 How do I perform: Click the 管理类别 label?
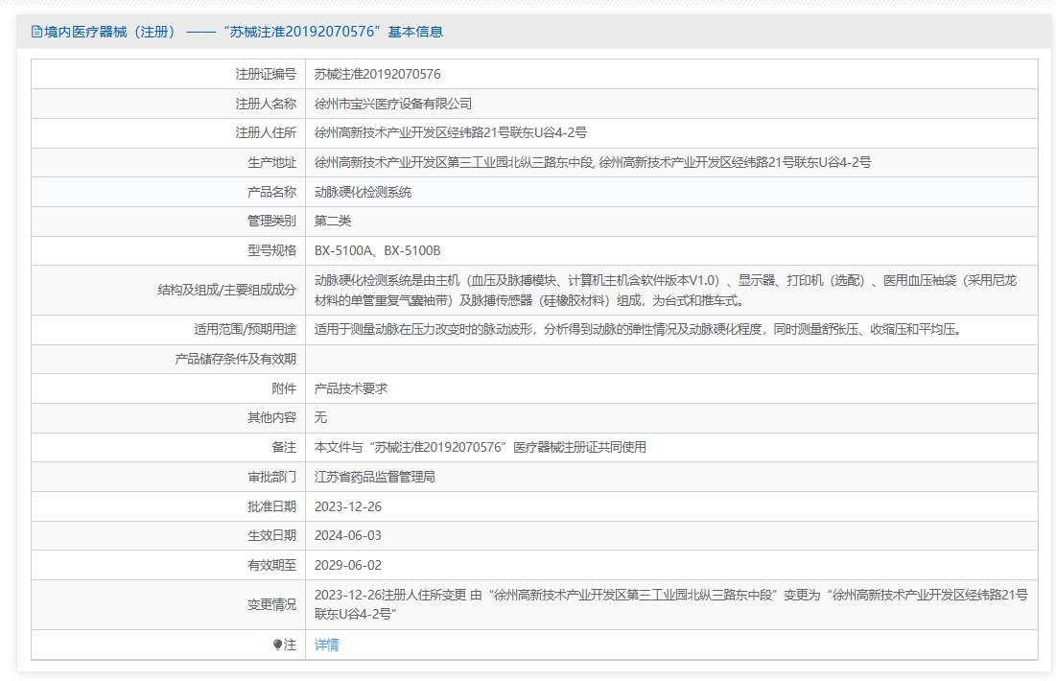pos(271,221)
